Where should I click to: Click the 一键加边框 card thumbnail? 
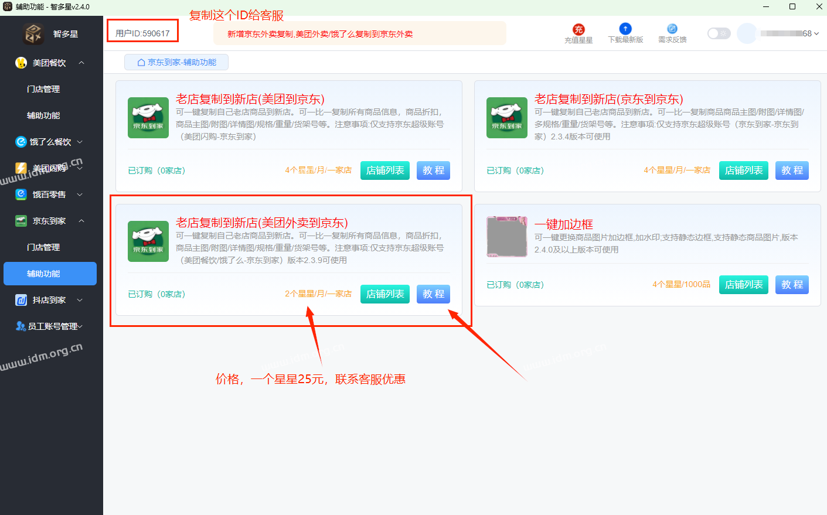(507, 237)
